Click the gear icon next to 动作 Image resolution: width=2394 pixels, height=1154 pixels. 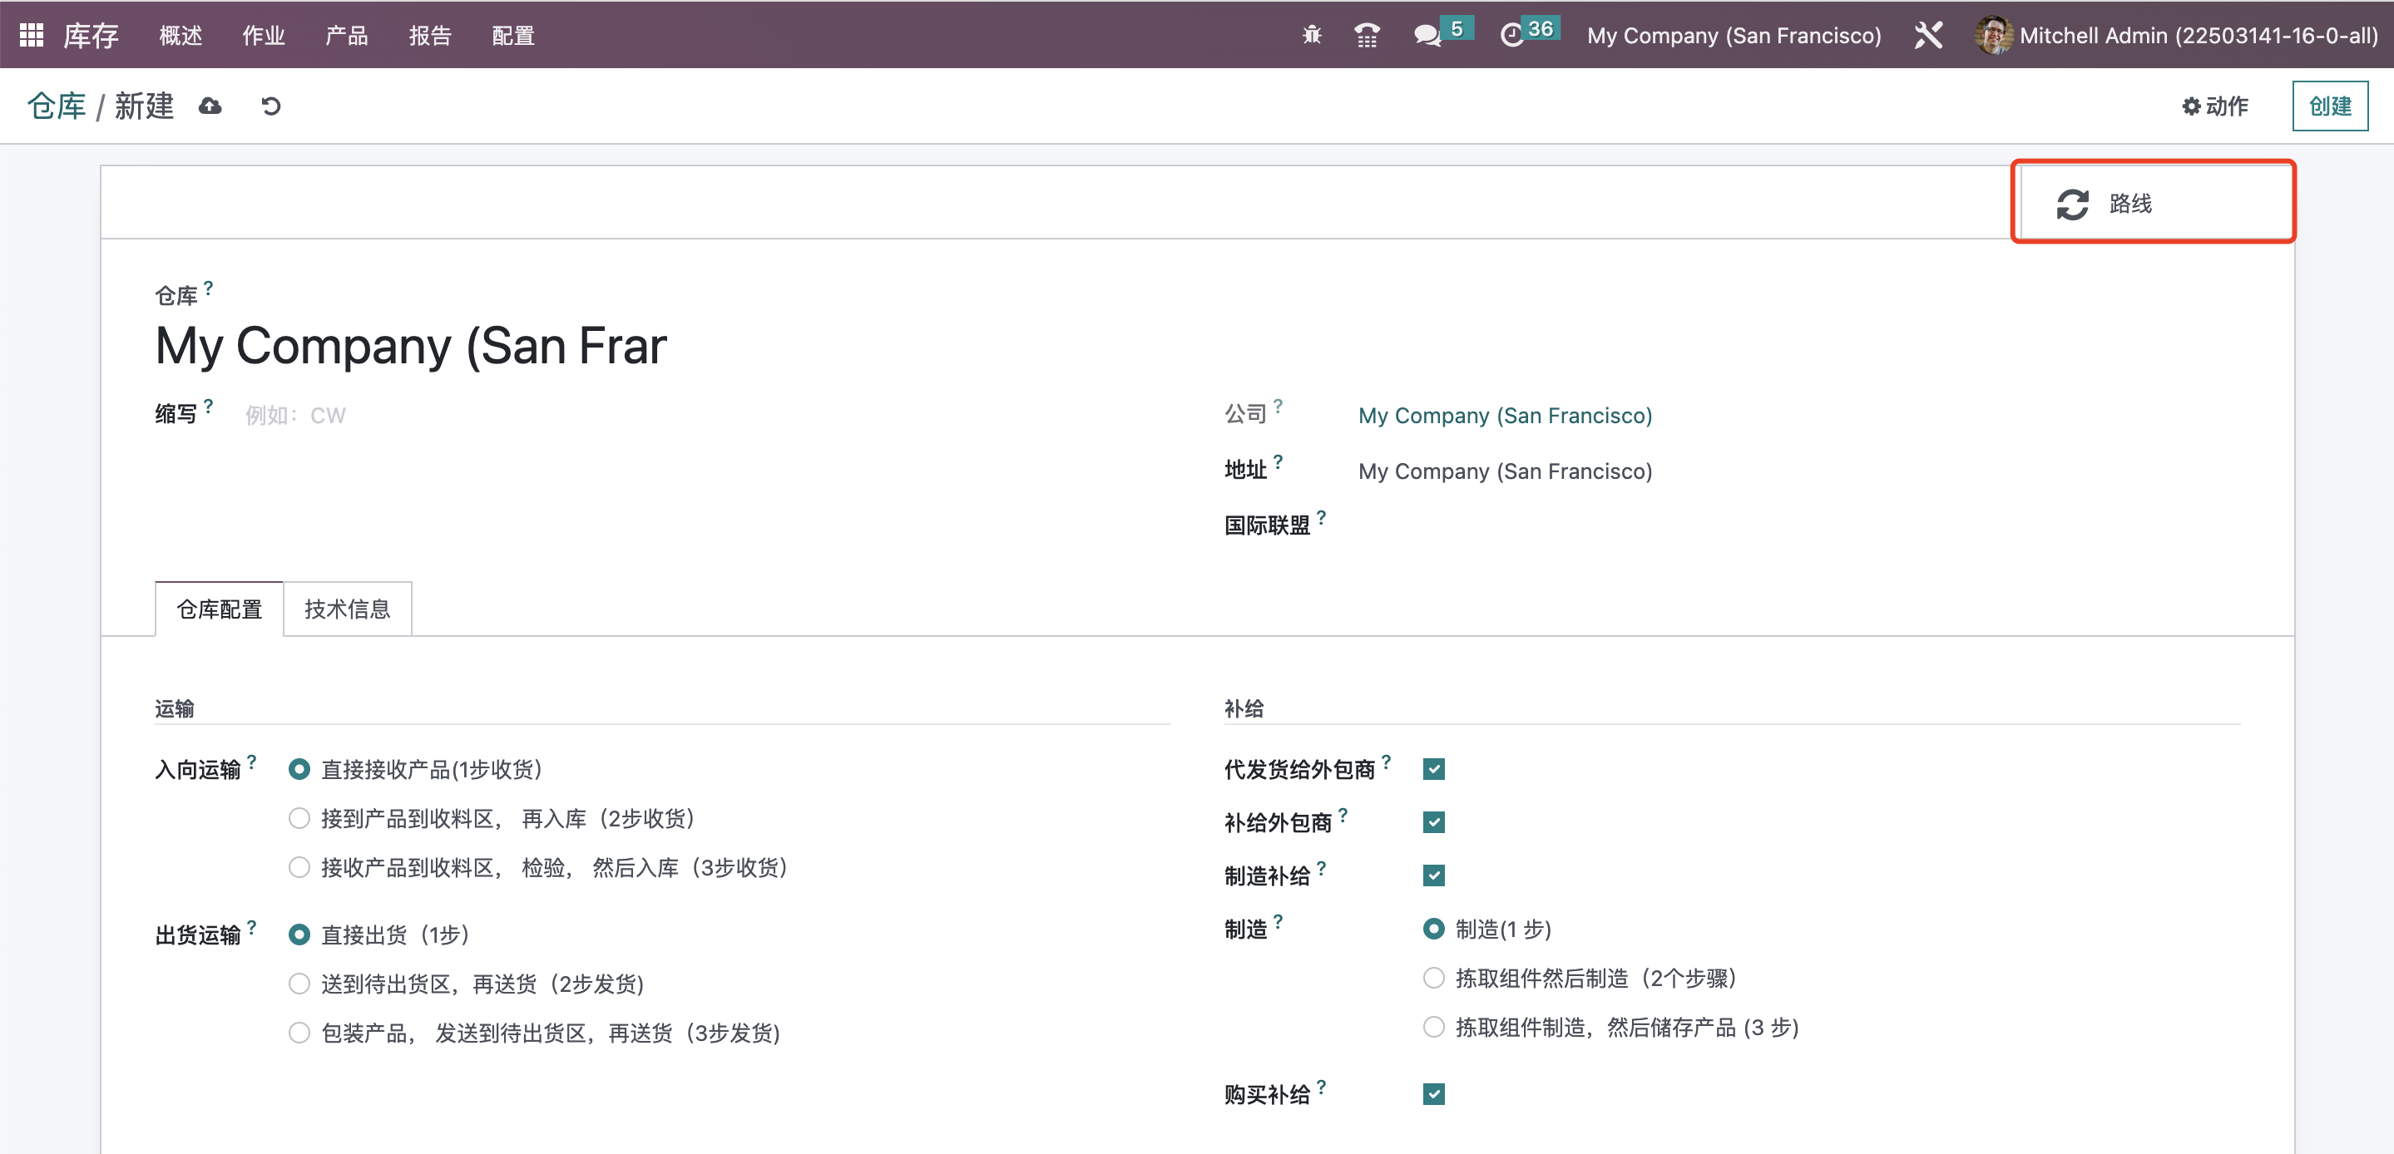click(2190, 106)
